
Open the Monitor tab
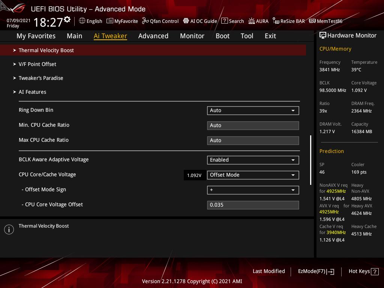coord(192,36)
